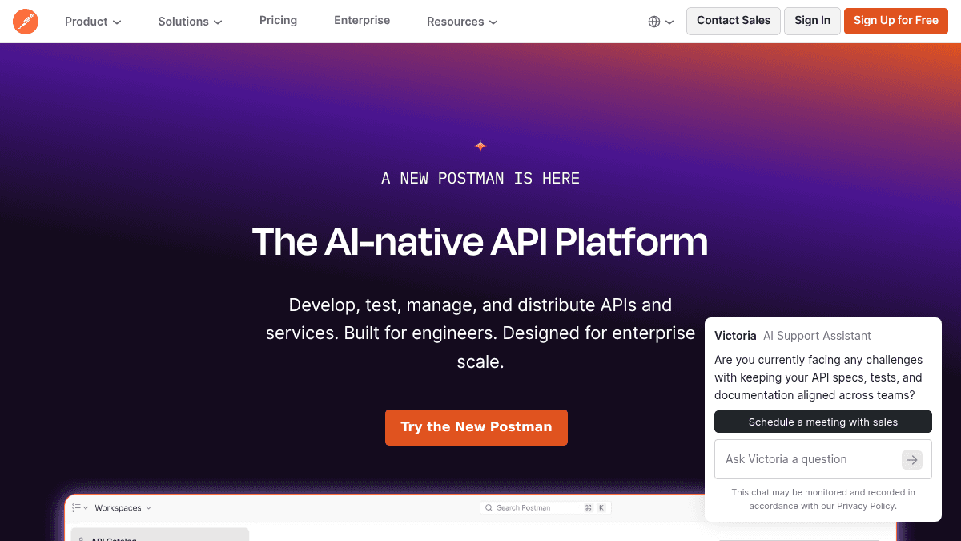This screenshot has width=961, height=541.
Task: Click 'The AI-native API Platform' headline
Action: (480, 242)
